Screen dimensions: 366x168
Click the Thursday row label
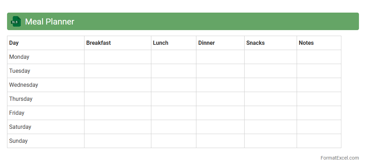pyautogui.click(x=21, y=99)
